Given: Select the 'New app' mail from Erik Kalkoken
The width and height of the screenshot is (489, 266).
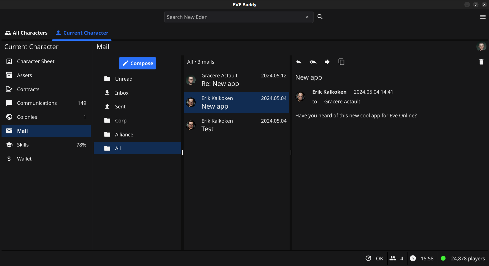Looking at the screenshot, I should (x=237, y=102).
